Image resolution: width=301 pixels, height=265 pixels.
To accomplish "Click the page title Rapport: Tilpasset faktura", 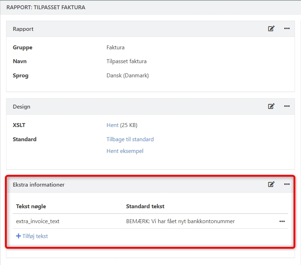I will click(x=46, y=7).
